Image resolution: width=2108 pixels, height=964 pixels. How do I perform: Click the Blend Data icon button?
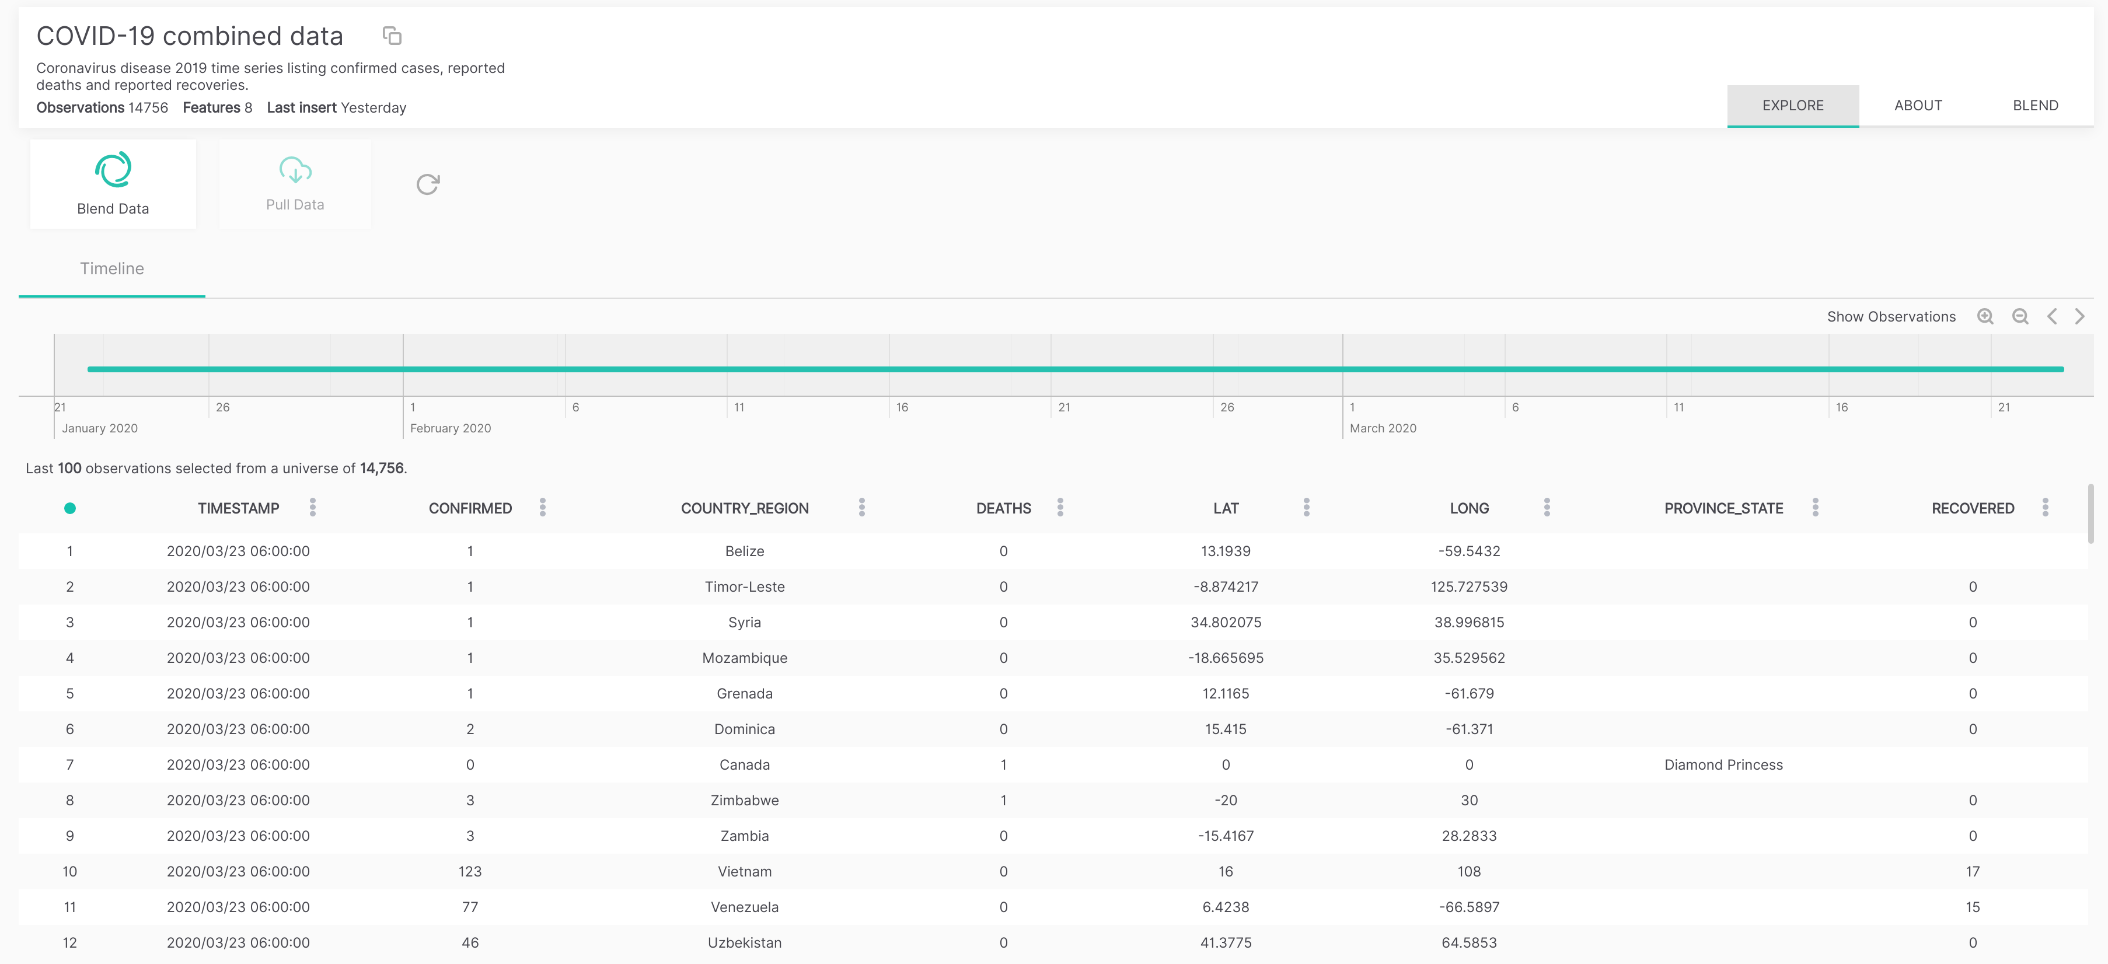113,170
